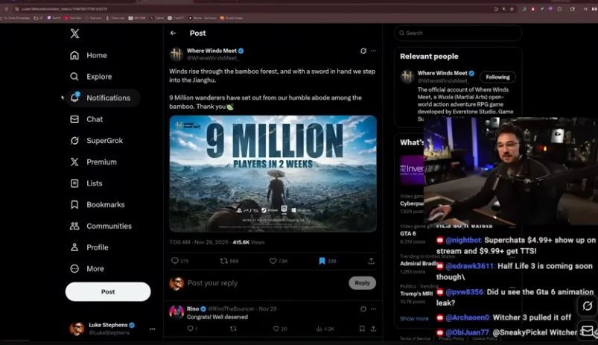Open the 9 Million players image
This screenshot has height=345, width=598.
pos(273,174)
